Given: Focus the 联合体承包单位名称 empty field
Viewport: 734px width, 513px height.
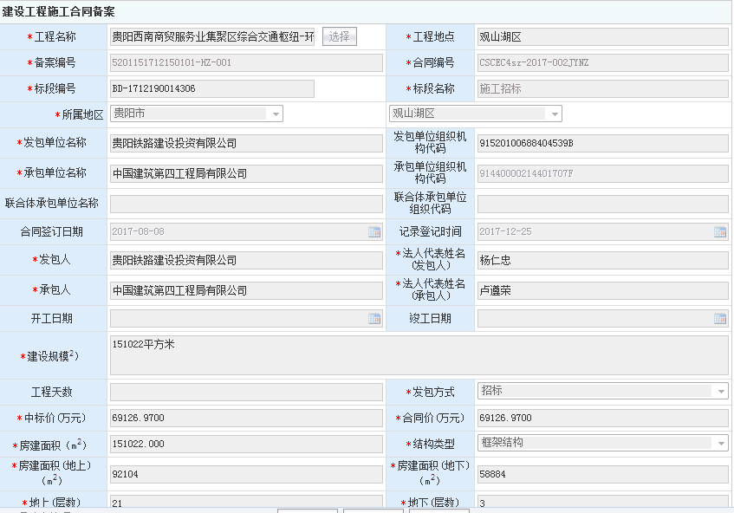Looking at the screenshot, I should tap(245, 204).
